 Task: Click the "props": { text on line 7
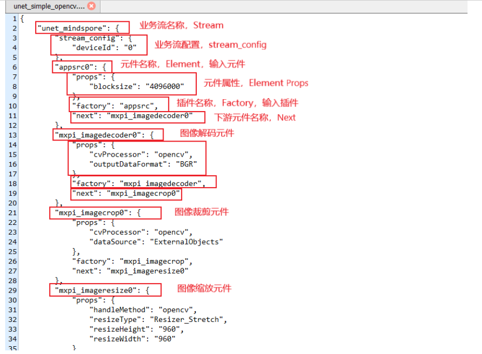click(93, 77)
